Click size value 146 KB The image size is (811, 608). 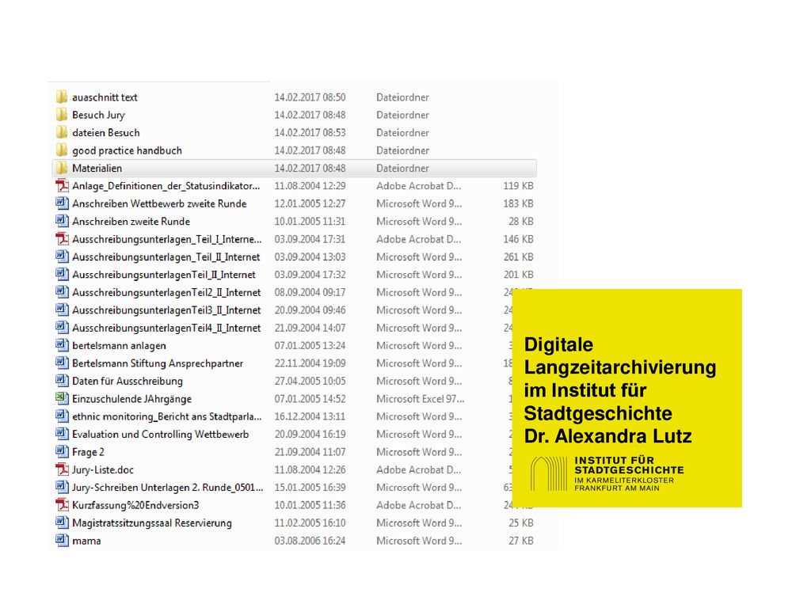coord(518,239)
